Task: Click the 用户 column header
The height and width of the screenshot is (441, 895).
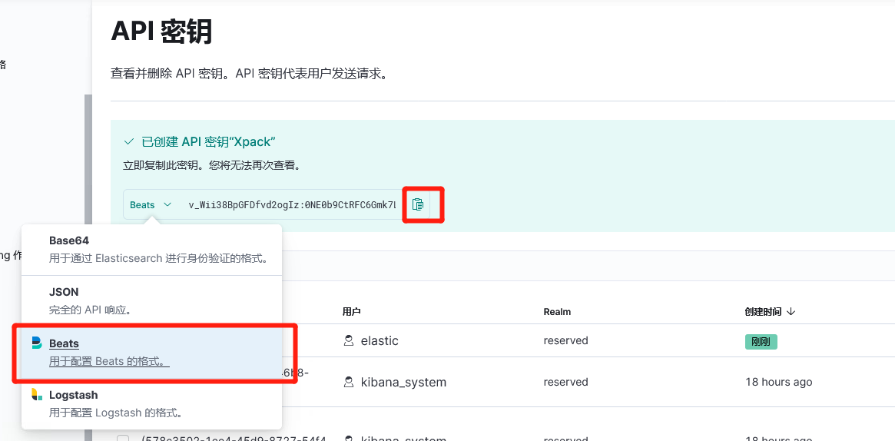Action: click(352, 311)
